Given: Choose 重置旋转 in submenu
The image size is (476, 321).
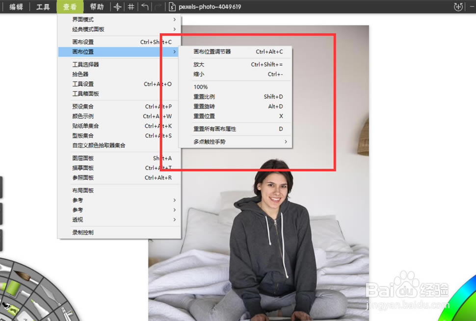Looking at the screenshot, I should [x=236, y=106].
